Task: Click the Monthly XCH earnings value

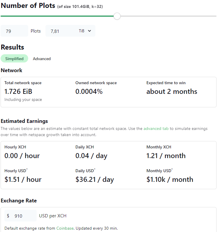Action: (x=166, y=156)
